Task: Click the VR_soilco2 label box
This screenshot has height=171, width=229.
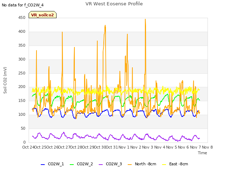Action: (43, 15)
